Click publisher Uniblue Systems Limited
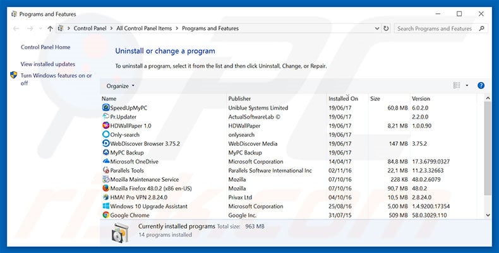 click(x=258, y=108)
